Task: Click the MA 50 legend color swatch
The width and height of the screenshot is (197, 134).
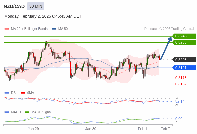Action: pyautogui.click(x=54, y=29)
